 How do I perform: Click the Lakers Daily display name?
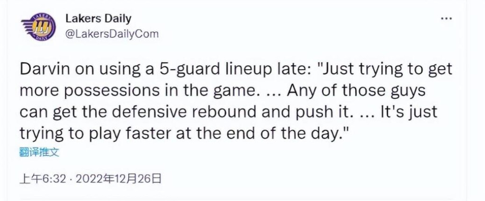coord(98,18)
